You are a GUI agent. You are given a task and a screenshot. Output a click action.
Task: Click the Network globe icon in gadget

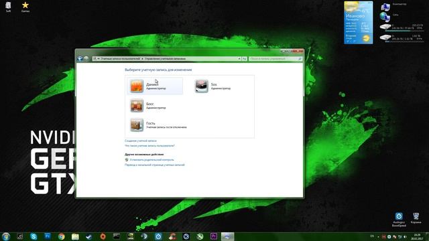[385, 17]
